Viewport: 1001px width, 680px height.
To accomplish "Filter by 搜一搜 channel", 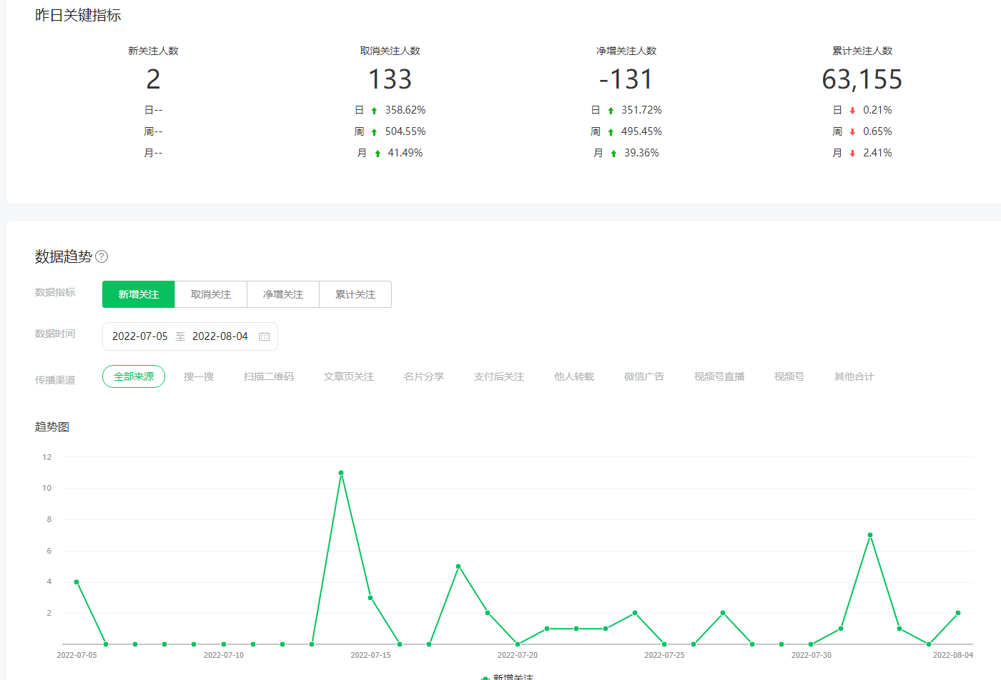I will (x=199, y=376).
